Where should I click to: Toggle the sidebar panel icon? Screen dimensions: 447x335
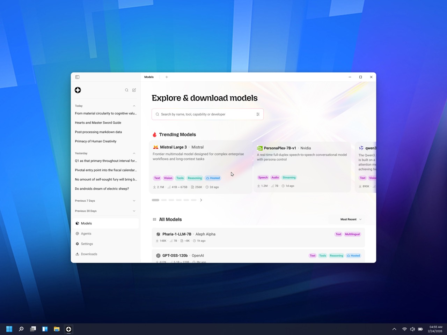78,77
